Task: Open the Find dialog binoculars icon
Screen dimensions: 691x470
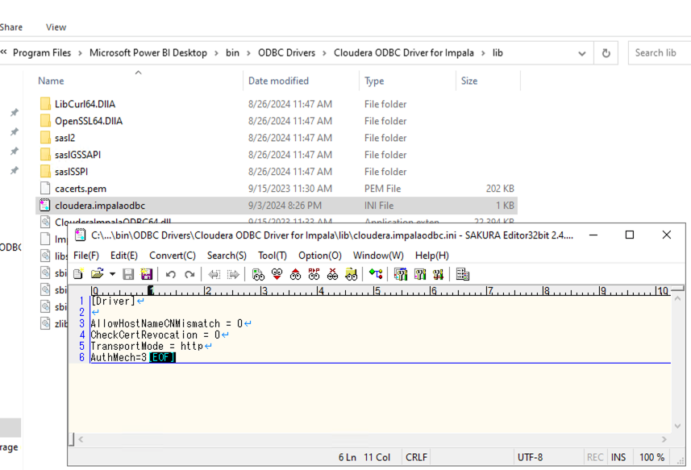Action: pyautogui.click(x=258, y=274)
